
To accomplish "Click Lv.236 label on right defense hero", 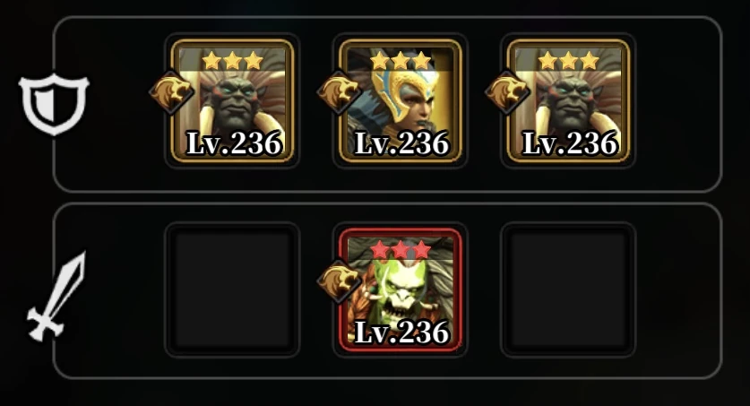I will tap(570, 143).
